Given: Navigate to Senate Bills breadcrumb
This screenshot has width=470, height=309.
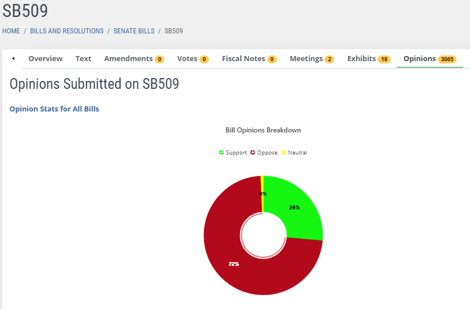Looking at the screenshot, I should 134,31.
